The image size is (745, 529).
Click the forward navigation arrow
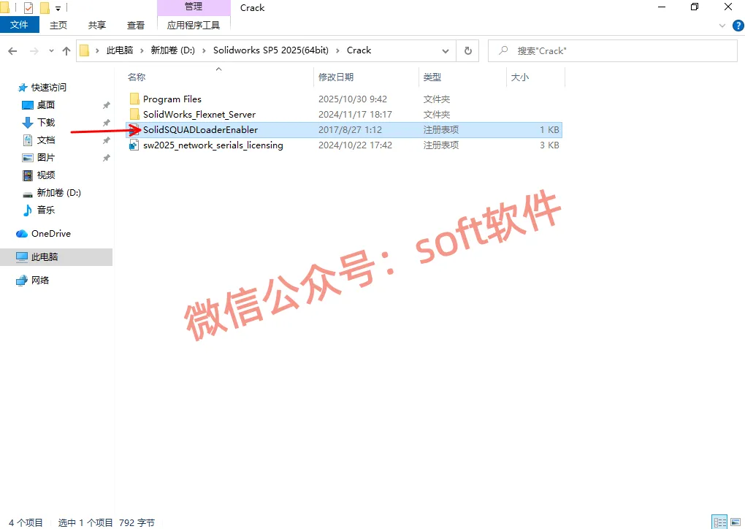34,51
